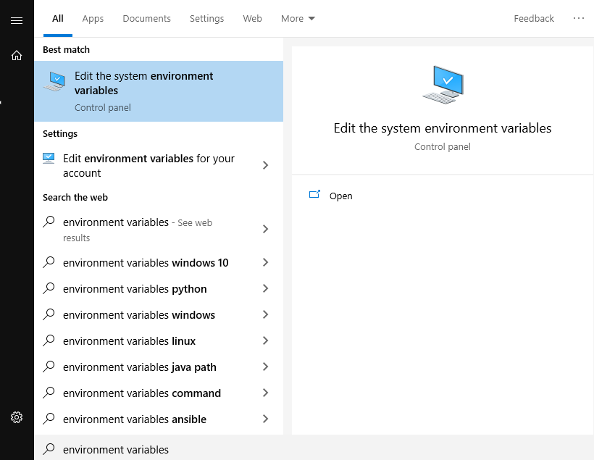
Task: Expand arrow for environment variables linux
Action: [x=265, y=341]
